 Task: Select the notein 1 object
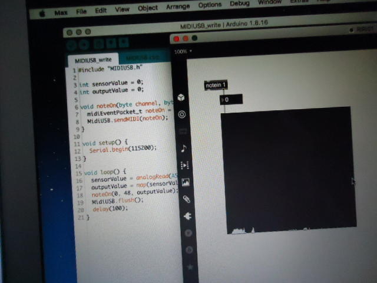point(216,85)
